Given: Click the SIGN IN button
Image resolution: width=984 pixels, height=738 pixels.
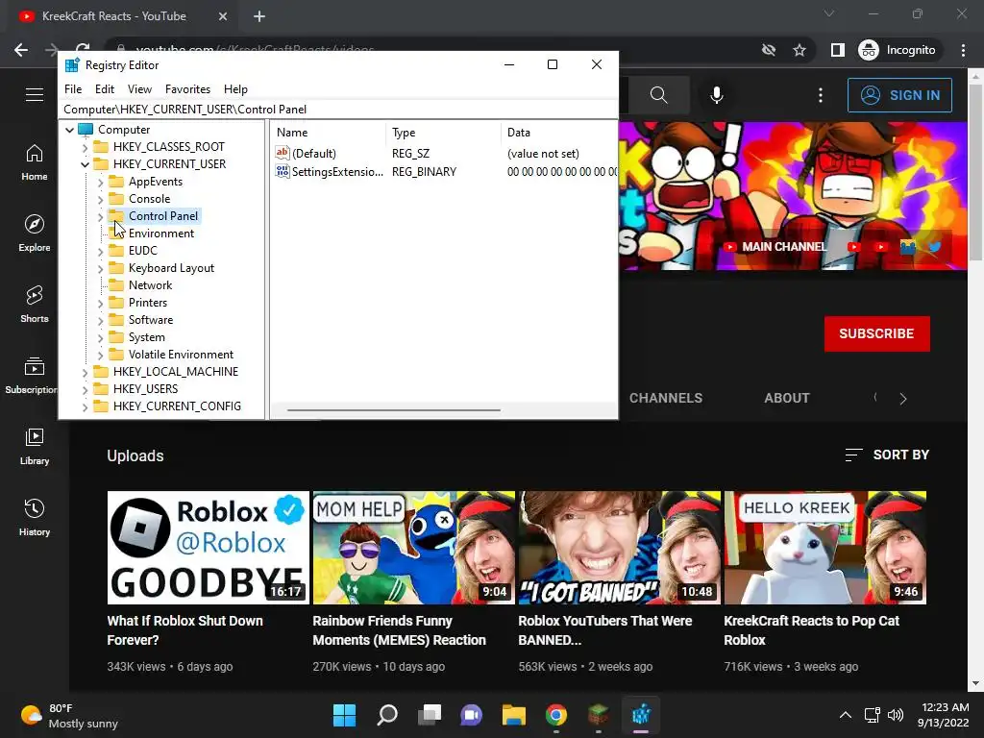Looking at the screenshot, I should tap(899, 95).
